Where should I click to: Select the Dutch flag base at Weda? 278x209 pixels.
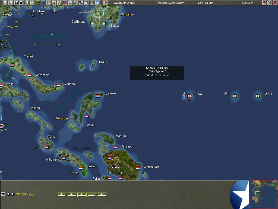[87, 116]
